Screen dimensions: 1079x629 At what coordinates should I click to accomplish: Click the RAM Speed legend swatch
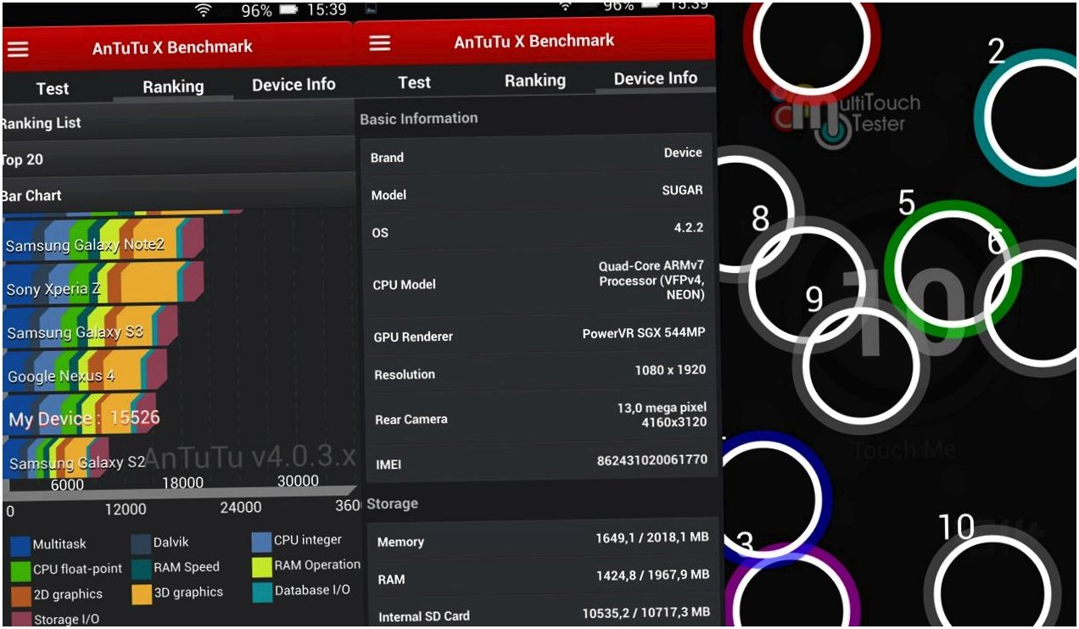tap(141, 568)
